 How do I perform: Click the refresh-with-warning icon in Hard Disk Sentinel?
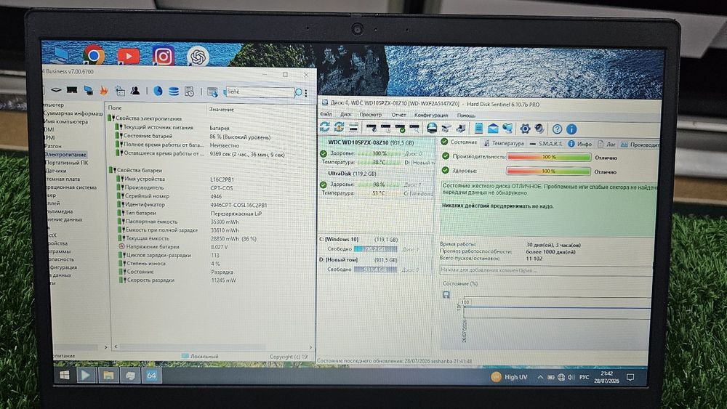(339, 127)
